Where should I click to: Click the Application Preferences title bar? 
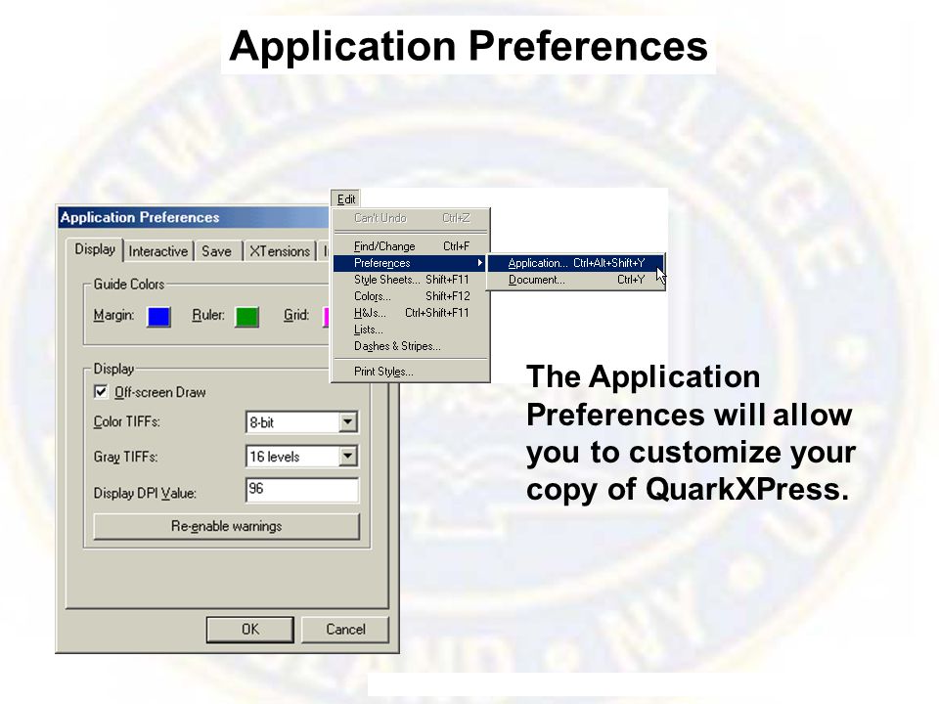pos(195,217)
